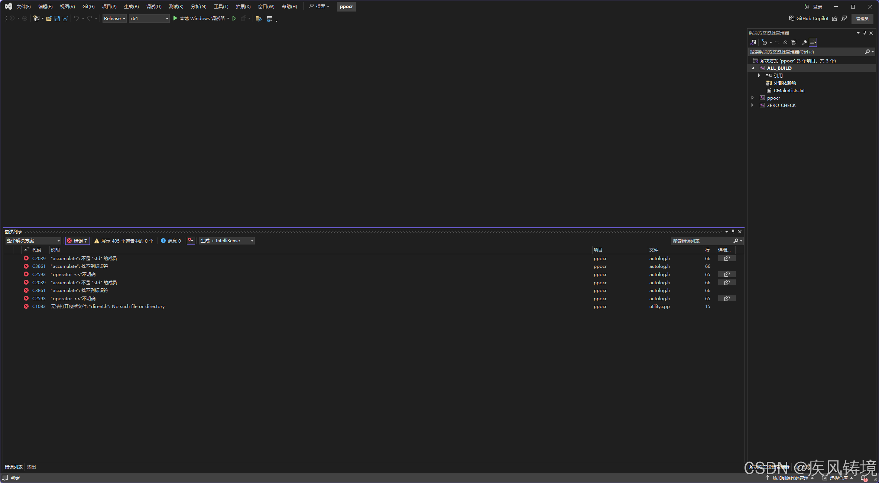Toggle the 消息 0 messages filter
The image size is (879, 483).
[x=171, y=241]
